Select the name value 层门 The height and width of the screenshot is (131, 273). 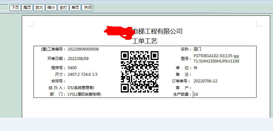[197, 49]
